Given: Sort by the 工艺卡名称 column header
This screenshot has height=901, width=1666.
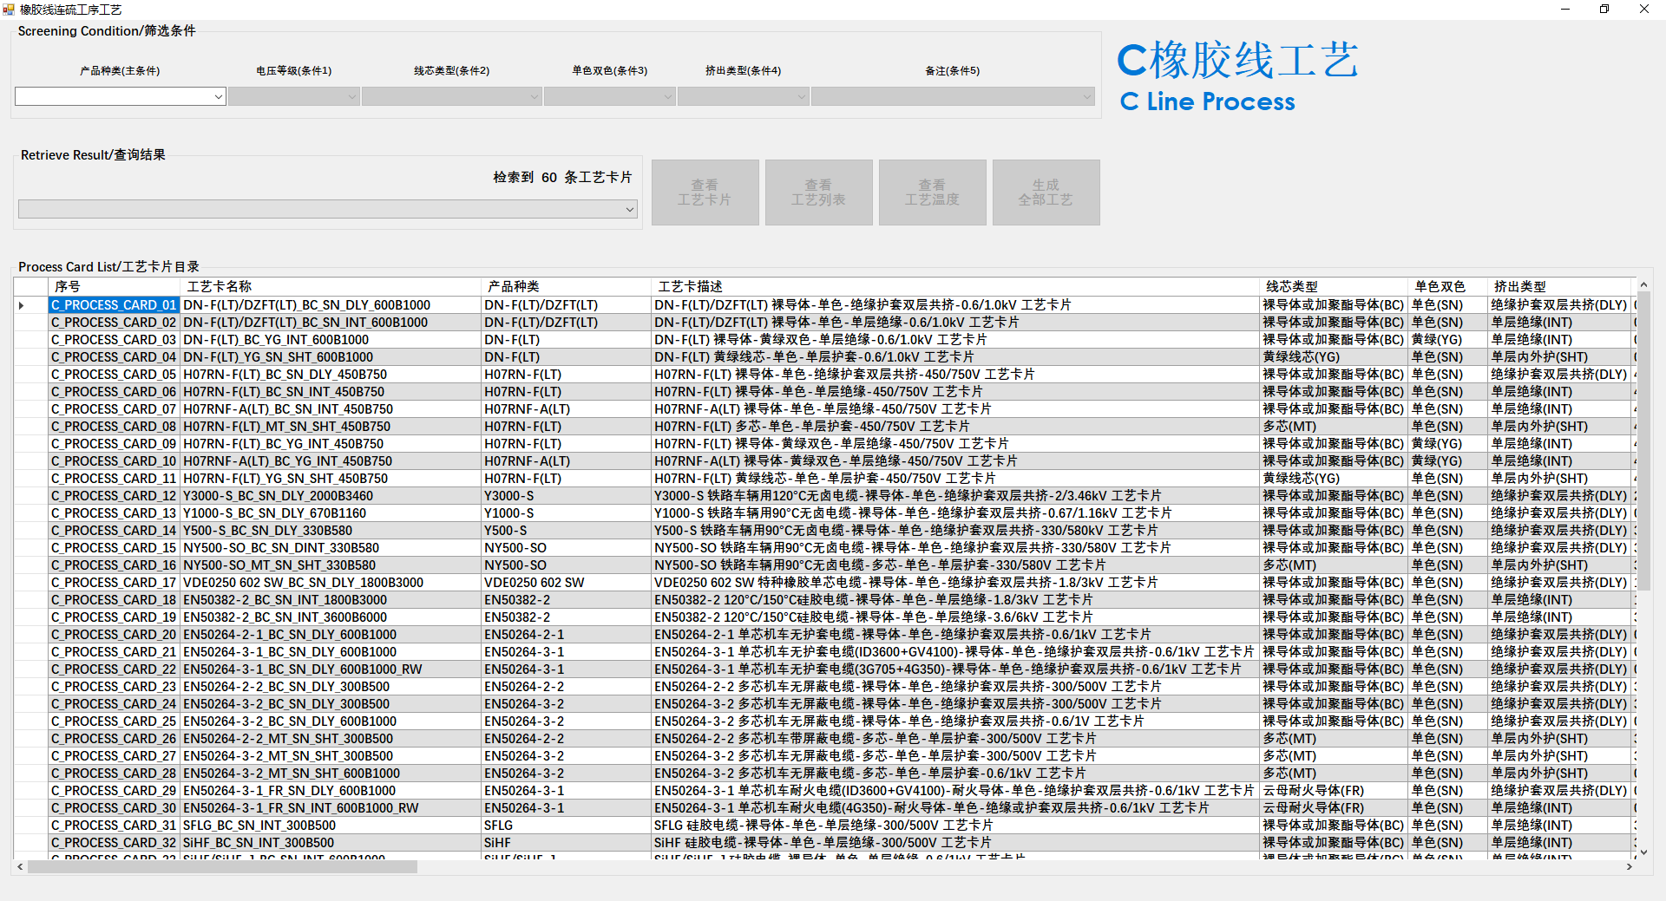Looking at the screenshot, I should tap(330, 287).
